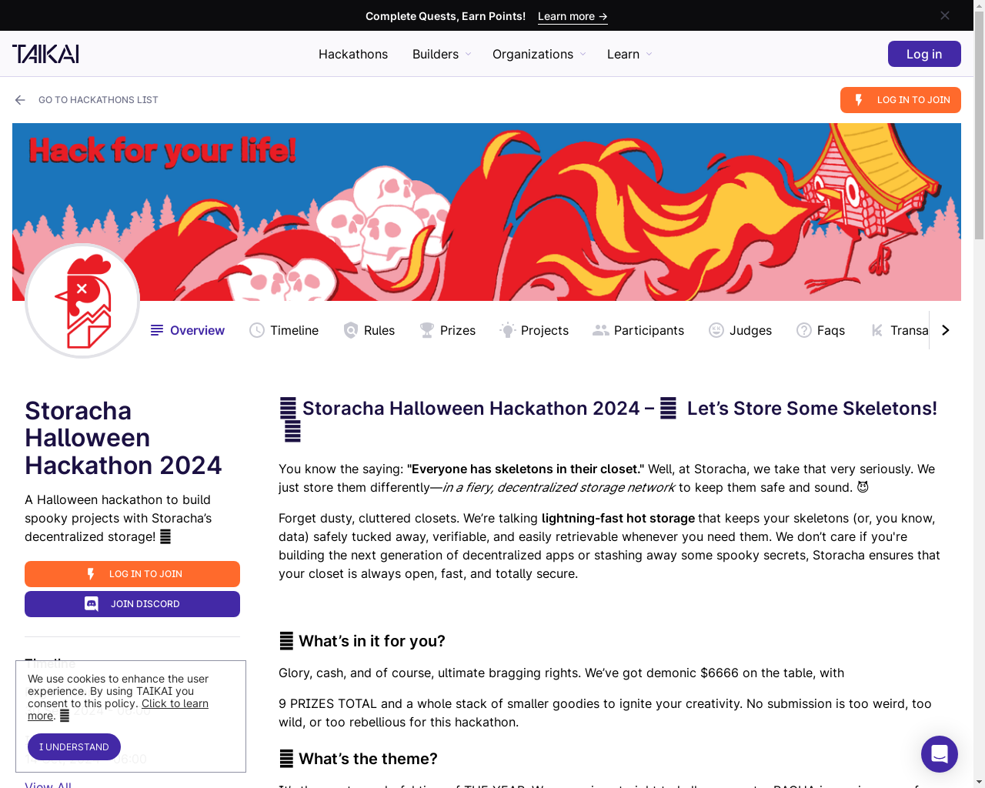This screenshot has width=985, height=788.
Task: Expand the Learn dropdown
Action: 629,54
